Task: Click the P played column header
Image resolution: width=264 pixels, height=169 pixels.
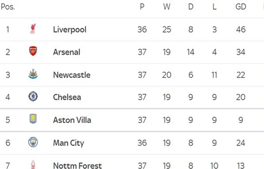Action: pyautogui.click(x=142, y=7)
